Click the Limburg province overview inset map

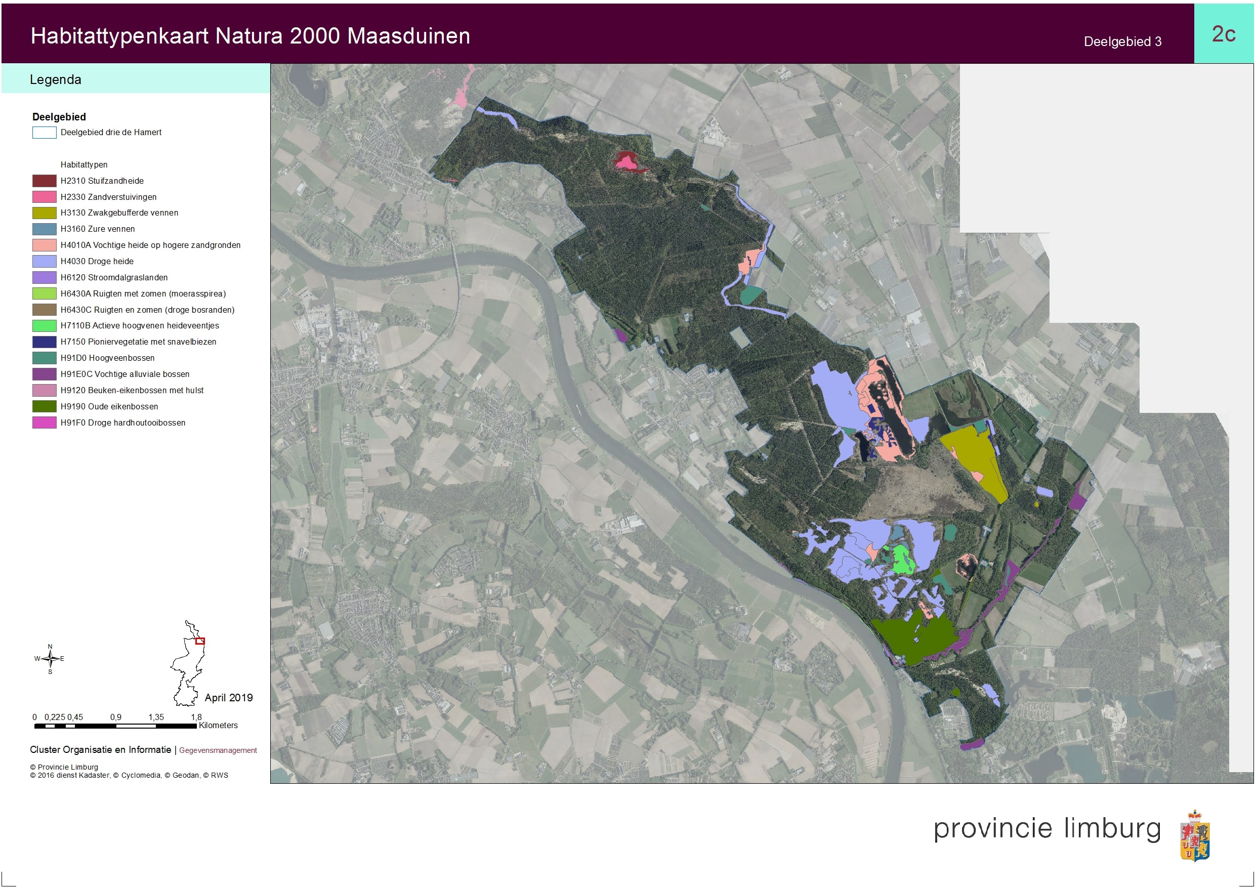(188, 664)
